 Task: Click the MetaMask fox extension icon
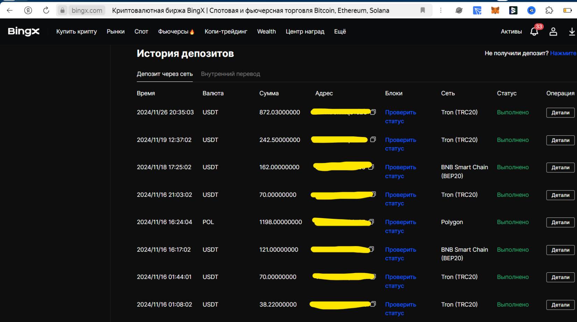tap(495, 10)
